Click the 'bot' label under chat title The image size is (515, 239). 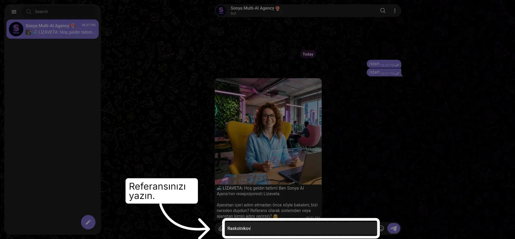pos(233,13)
